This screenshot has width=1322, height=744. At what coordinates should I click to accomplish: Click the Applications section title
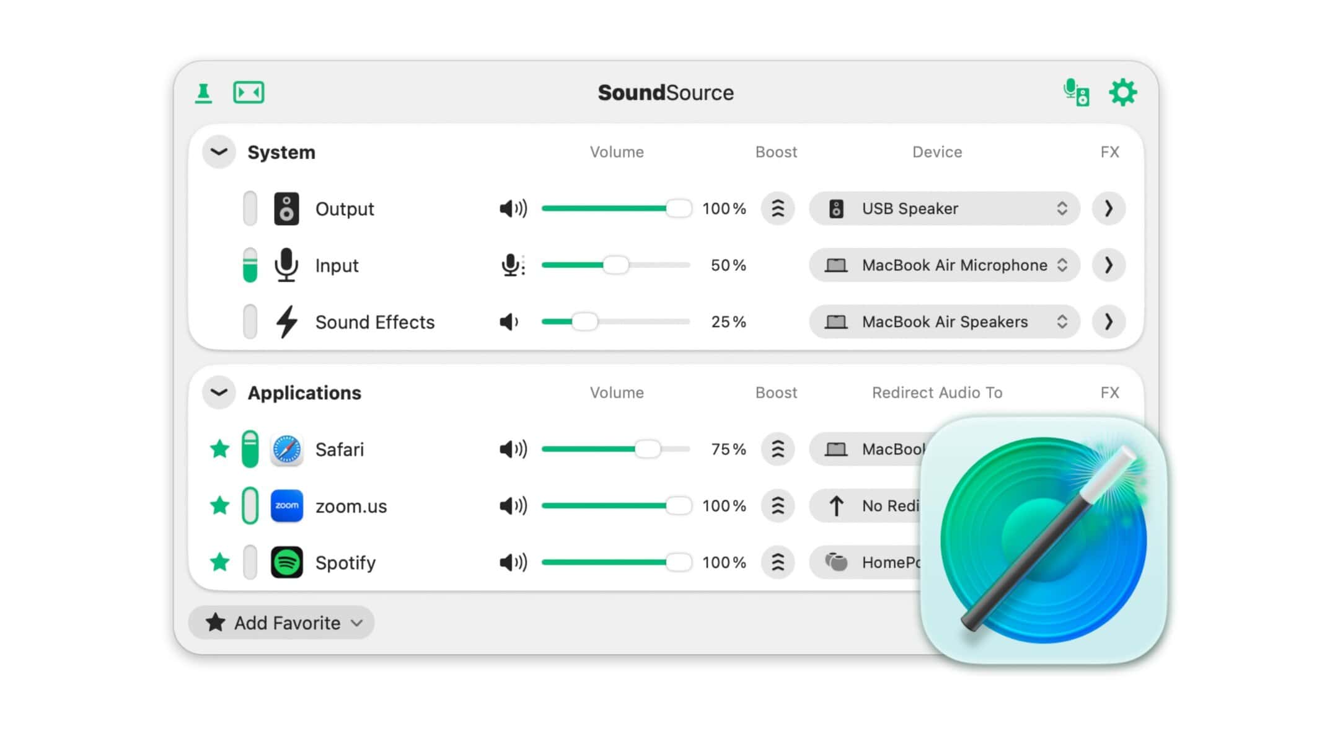[x=304, y=393]
